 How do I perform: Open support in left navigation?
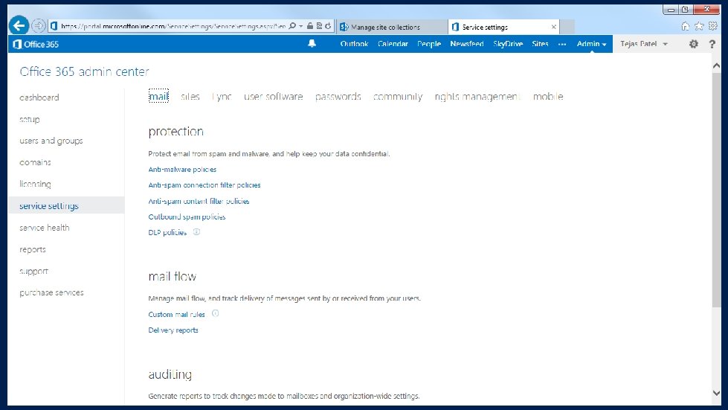(x=33, y=271)
